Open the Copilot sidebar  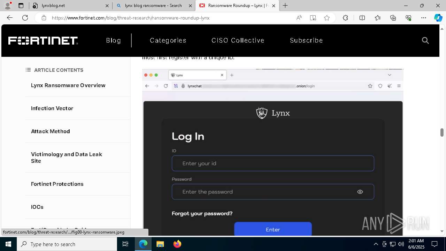(x=438, y=18)
